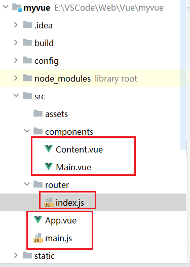Click the Vue icon beside App.vue
The height and width of the screenshot is (267, 190).
click(x=38, y=220)
